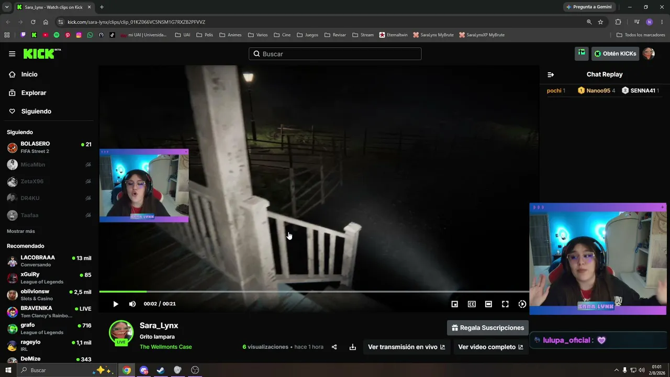Open the Chrome extensions puzzle icon
The height and width of the screenshot is (377, 670).
pyautogui.click(x=618, y=22)
